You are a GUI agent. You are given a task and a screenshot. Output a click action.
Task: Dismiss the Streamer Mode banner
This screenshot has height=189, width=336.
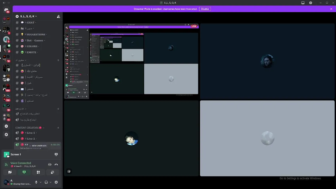(x=331, y=9)
